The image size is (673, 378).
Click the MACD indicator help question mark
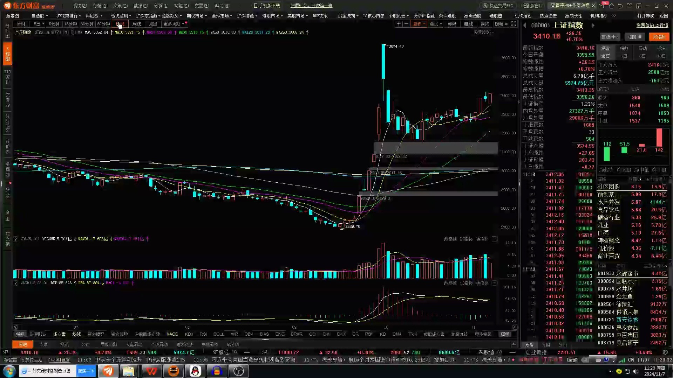16,283
